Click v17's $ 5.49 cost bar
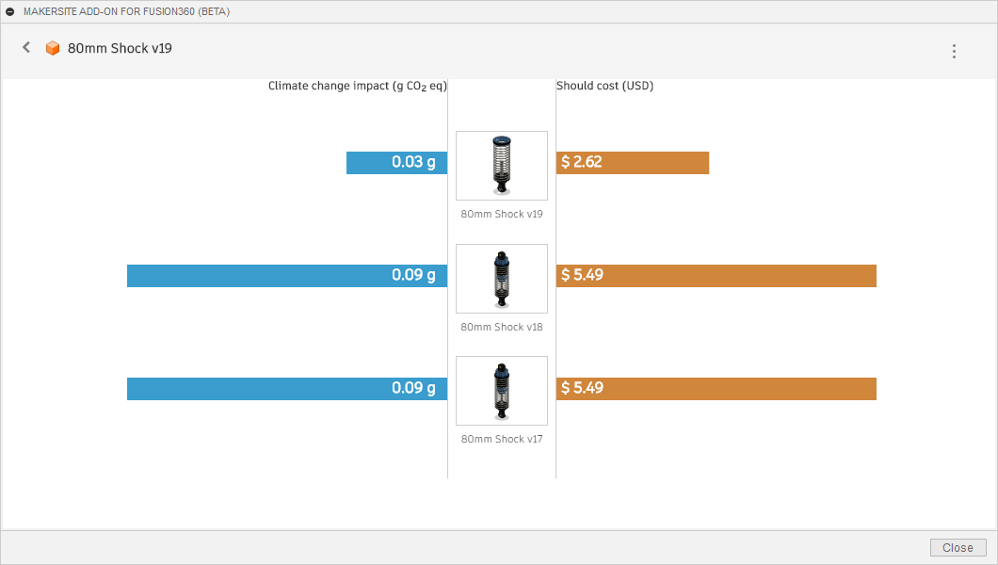This screenshot has height=565, width=998. click(x=716, y=389)
